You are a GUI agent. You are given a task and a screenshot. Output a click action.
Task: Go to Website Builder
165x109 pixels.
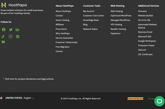click(x=146, y=16)
